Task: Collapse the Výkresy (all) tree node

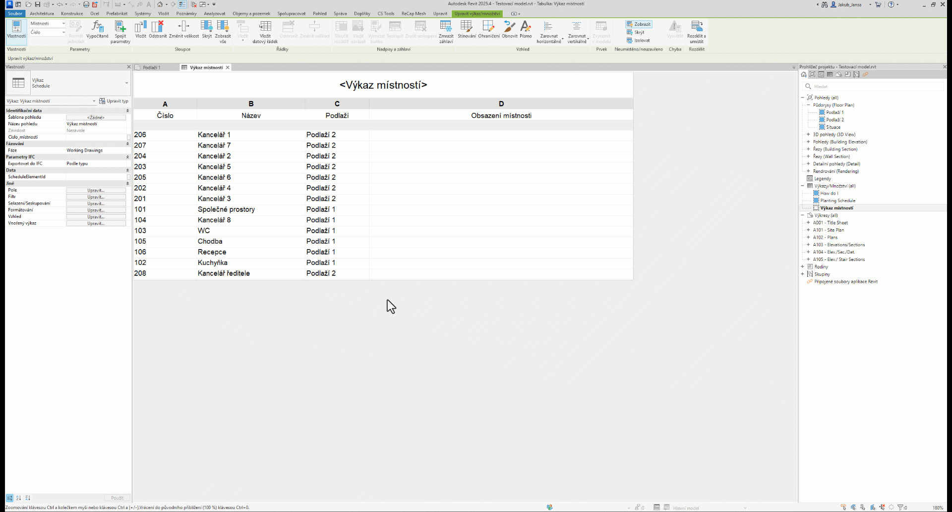Action: tap(803, 215)
